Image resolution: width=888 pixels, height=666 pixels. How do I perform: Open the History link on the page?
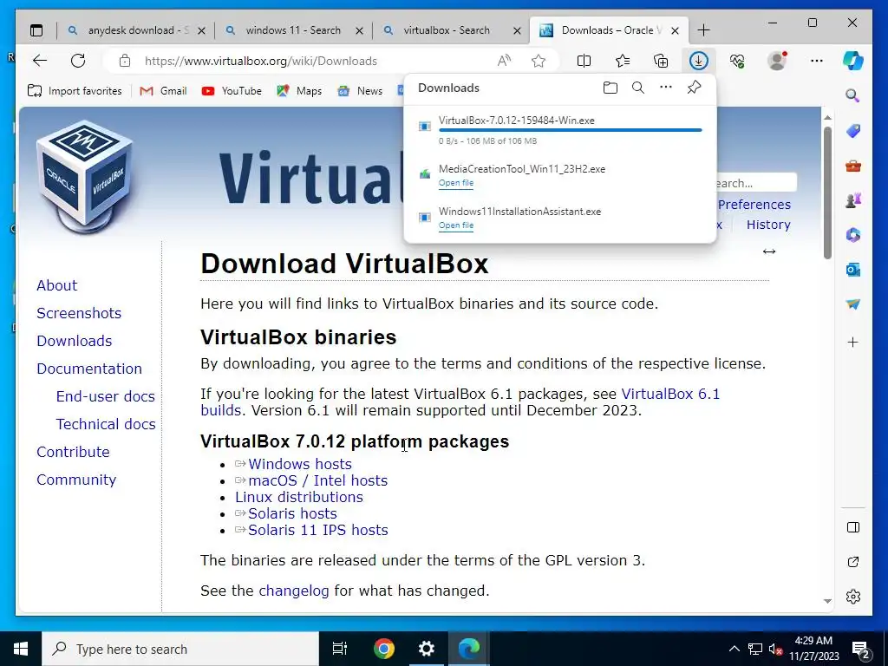coord(768,225)
